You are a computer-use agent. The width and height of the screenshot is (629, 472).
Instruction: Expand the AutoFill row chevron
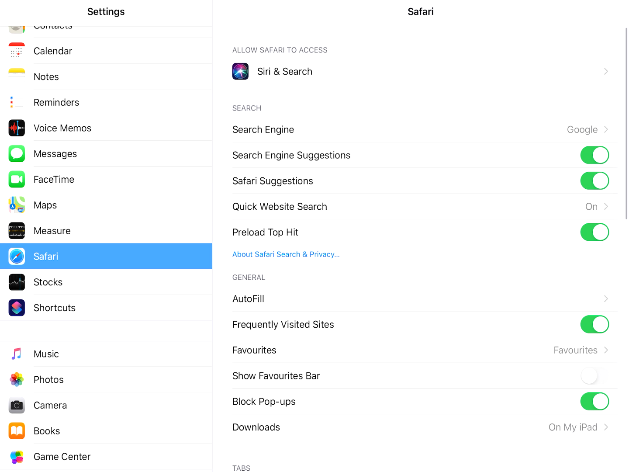[x=606, y=299]
